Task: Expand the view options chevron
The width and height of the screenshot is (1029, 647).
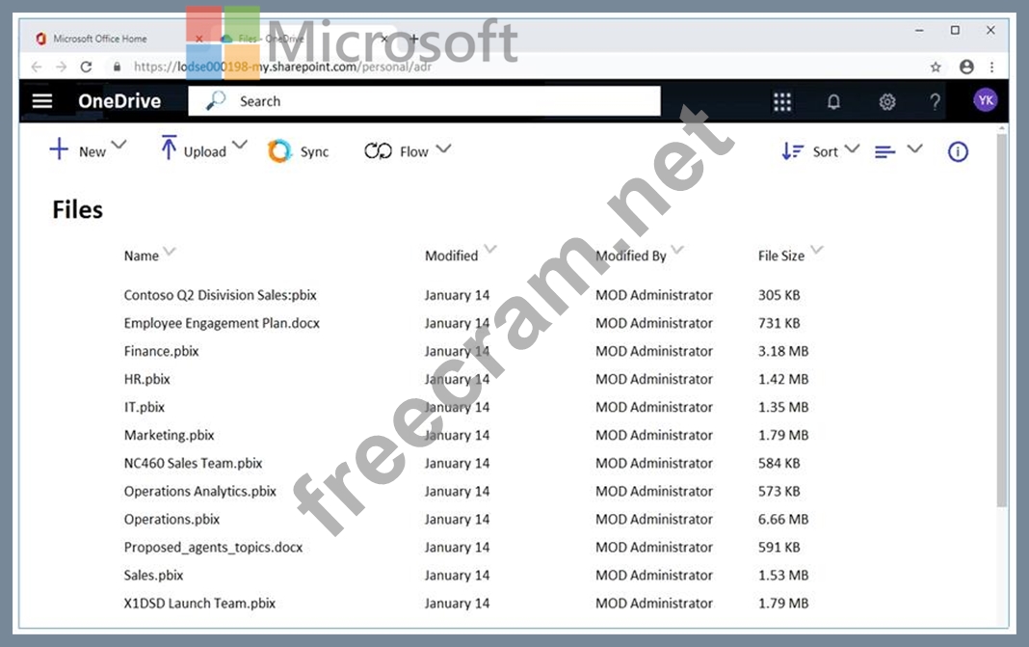Action: 914,148
